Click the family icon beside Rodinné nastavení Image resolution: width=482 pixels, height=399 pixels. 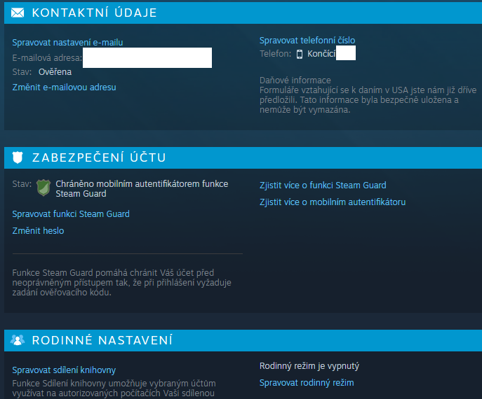(x=18, y=340)
